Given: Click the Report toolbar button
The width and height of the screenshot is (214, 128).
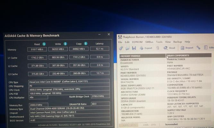Looking at the screenshot, I should 187,48.
